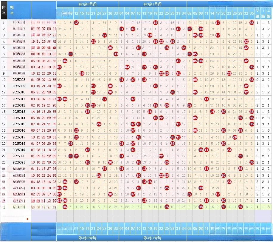Click red ball 11 in the 2025011 row
Image resolution: width=273 pixels, height=242 pixels.
(207, 99)
